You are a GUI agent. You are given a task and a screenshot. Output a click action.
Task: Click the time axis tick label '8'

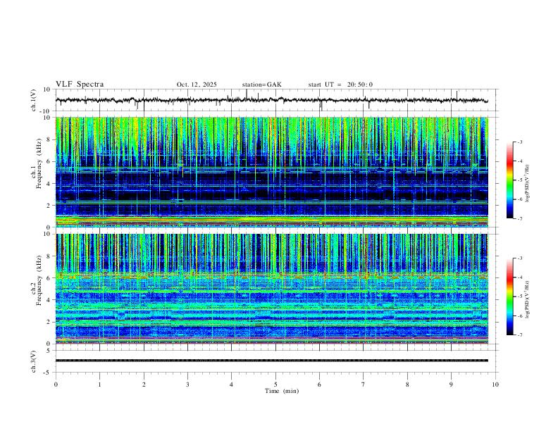click(x=407, y=385)
